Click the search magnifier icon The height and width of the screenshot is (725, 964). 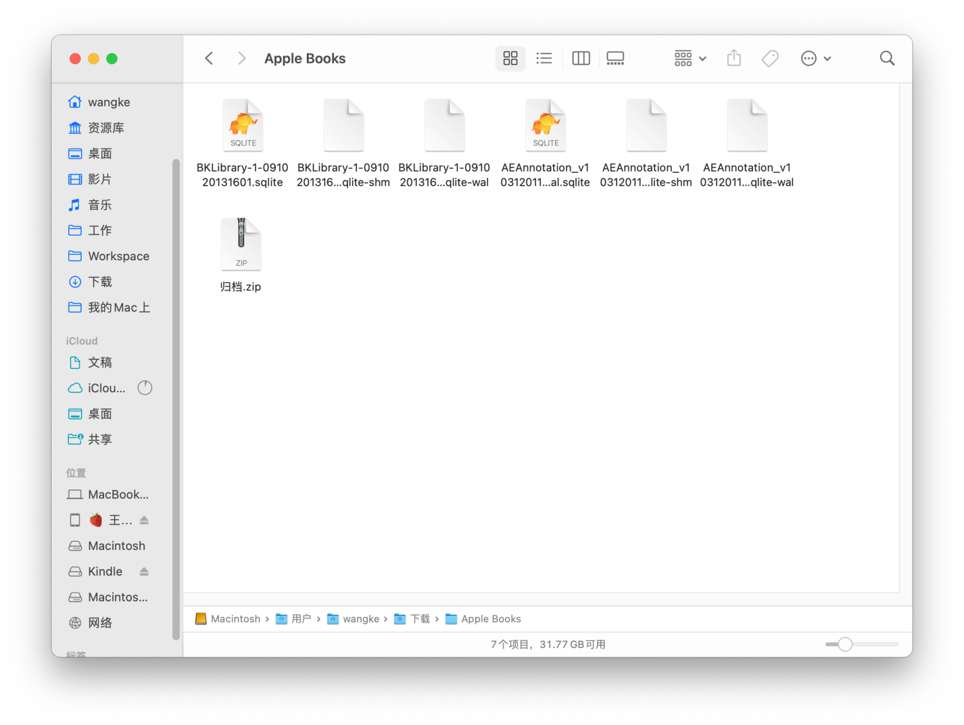pyautogui.click(x=886, y=58)
